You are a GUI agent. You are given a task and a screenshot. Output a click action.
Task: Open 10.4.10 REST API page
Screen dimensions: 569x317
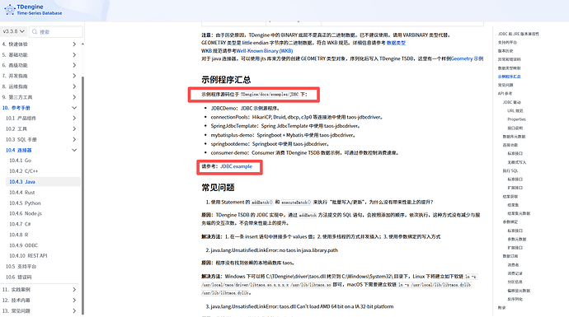click(x=28, y=256)
